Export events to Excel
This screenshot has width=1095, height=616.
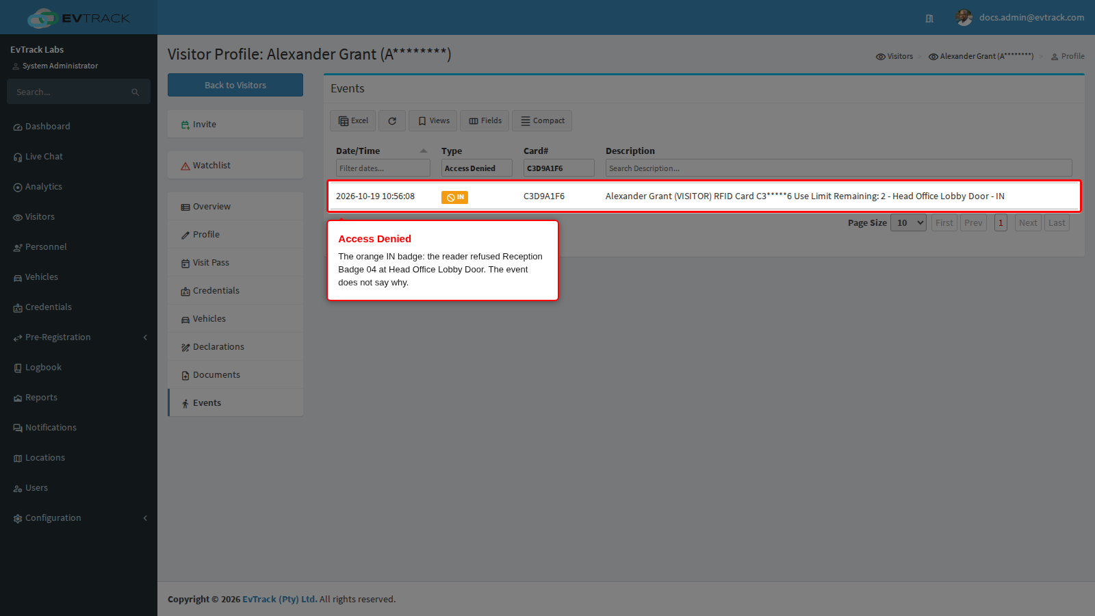click(x=353, y=121)
